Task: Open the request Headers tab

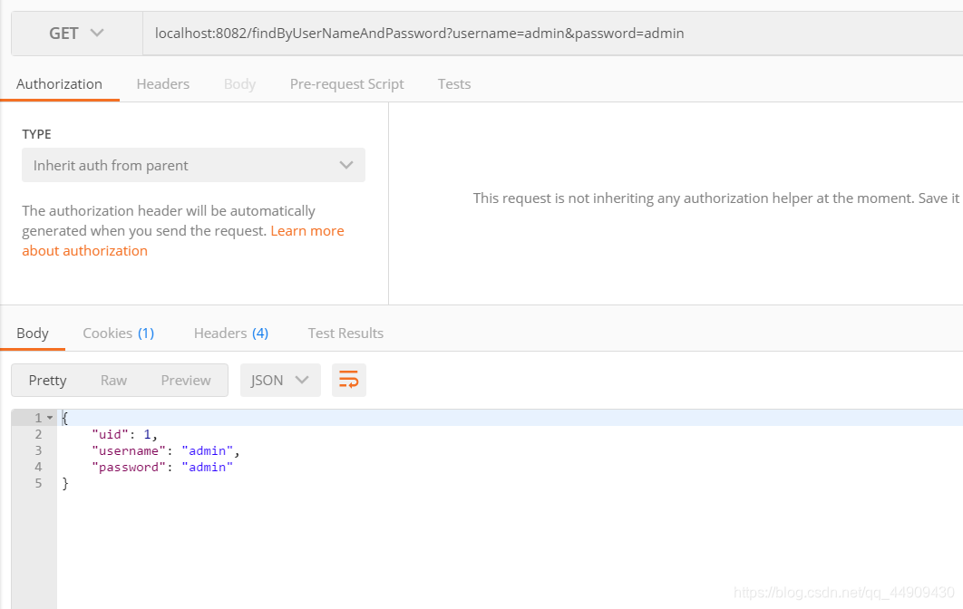Action: point(162,84)
